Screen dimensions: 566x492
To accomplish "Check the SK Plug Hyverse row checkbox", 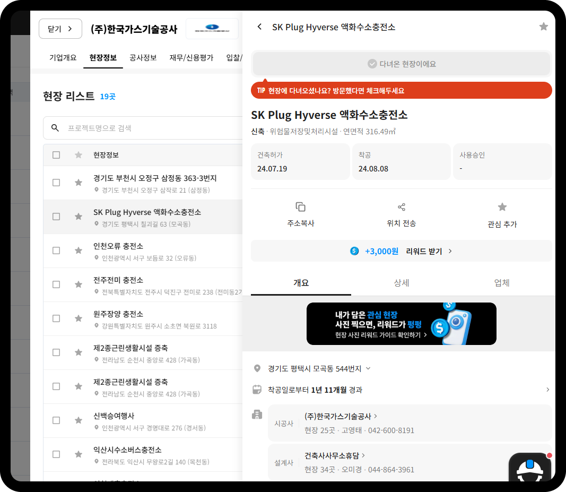I will [56, 217].
